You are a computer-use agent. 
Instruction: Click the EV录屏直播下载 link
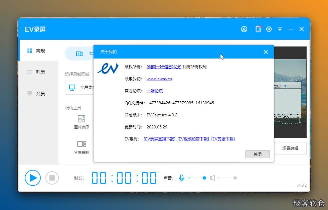point(159,139)
